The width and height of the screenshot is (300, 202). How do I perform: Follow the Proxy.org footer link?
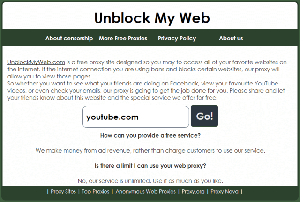tap(193, 192)
